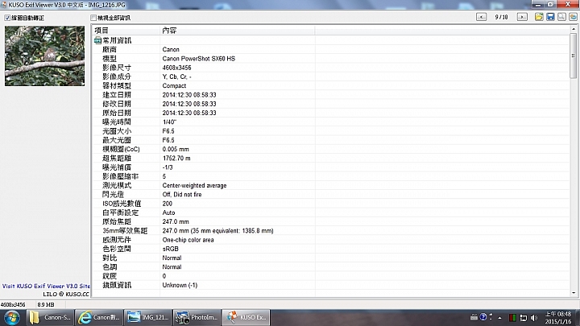The width and height of the screenshot is (580, 326).
Task: Select the 最大光圈 row
Action: click(331, 140)
